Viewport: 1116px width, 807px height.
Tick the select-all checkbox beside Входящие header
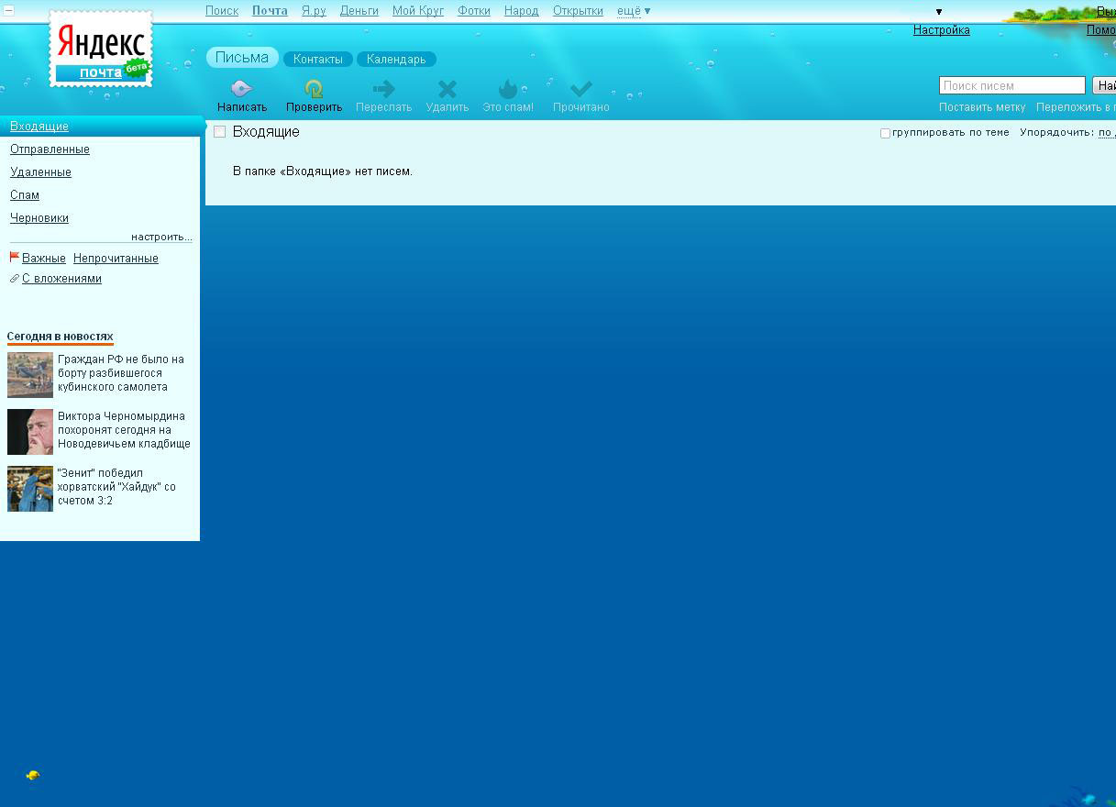point(219,132)
